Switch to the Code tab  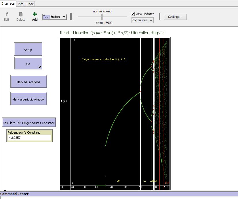[30, 4]
